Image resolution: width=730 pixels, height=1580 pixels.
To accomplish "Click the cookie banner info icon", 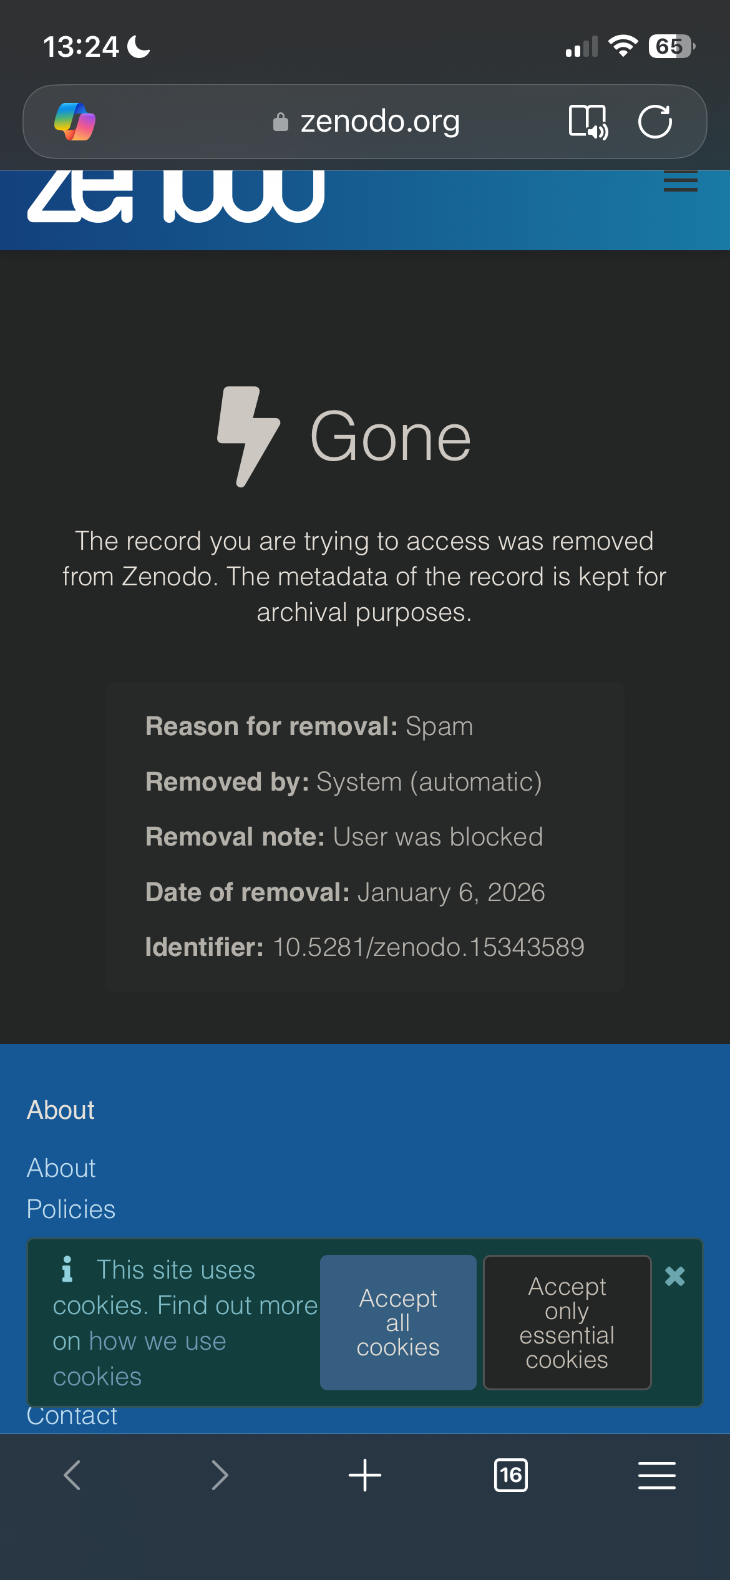I will coord(67,1269).
